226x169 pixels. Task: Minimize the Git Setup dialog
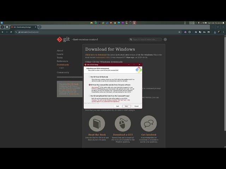(129, 64)
